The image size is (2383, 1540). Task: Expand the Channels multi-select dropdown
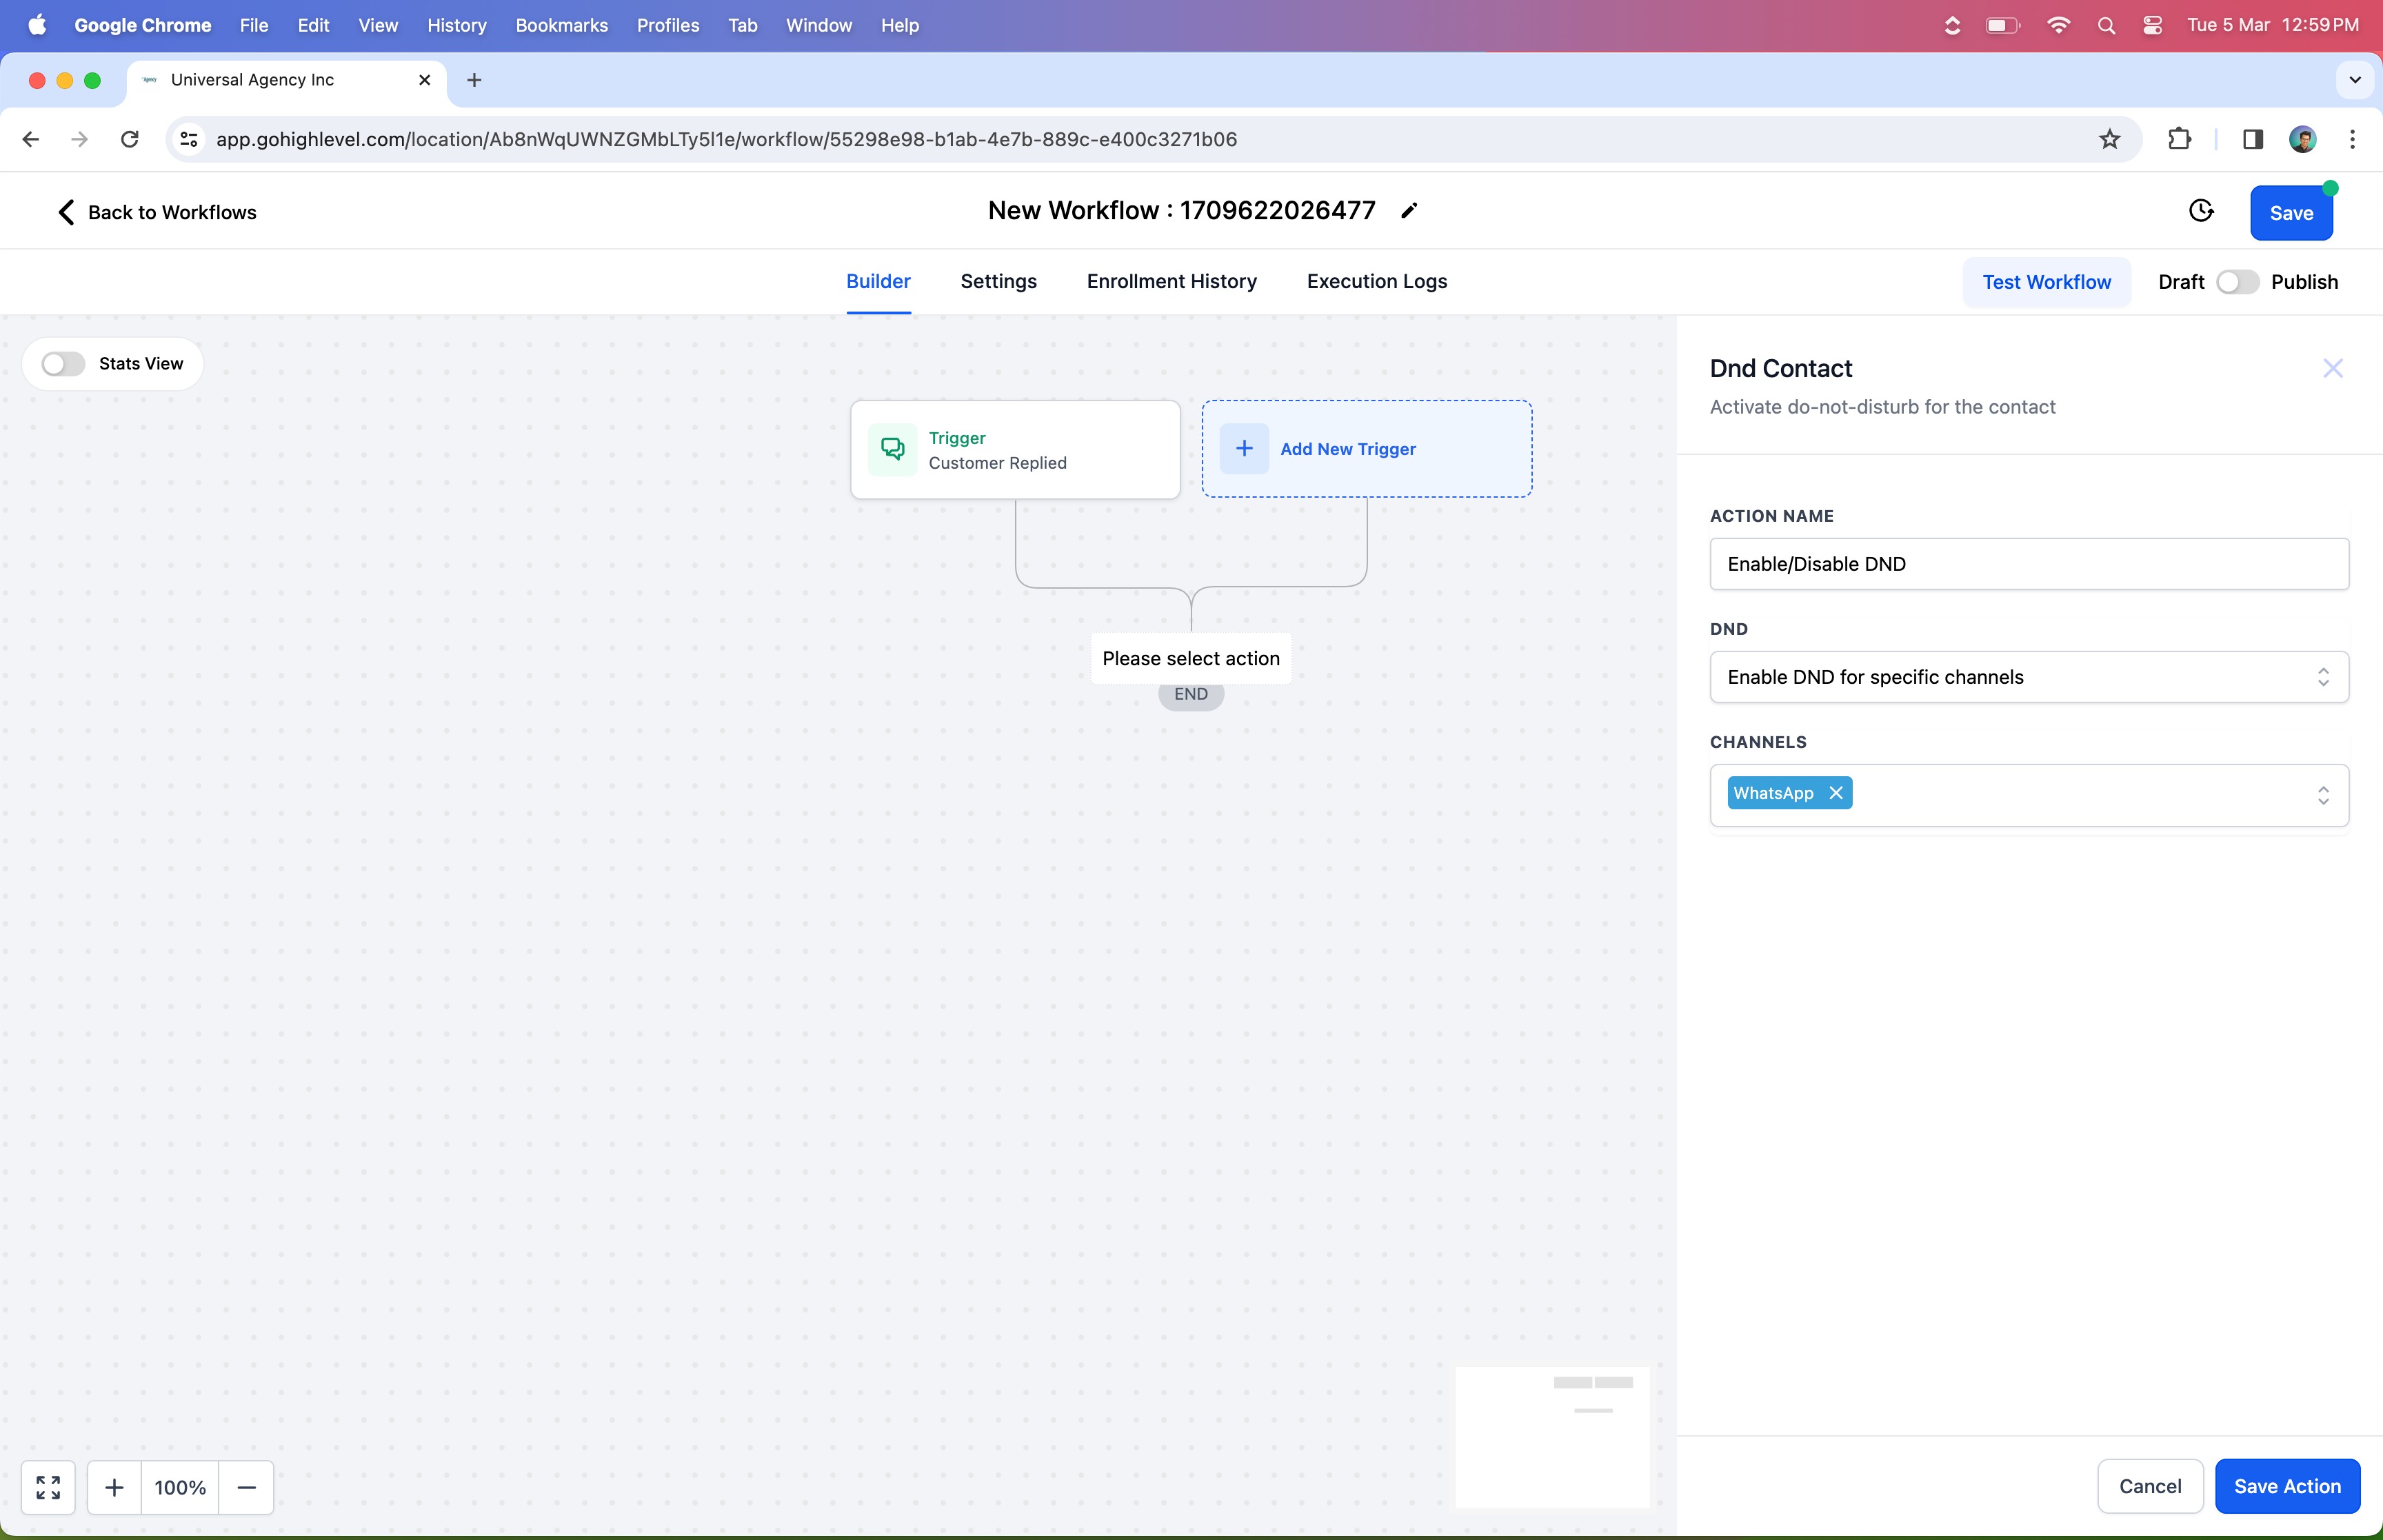2322,795
